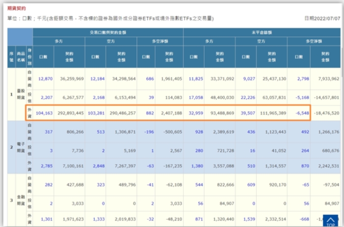Open the 513 short volume link
Viewport: 344px width, 227px height.
click(101, 132)
